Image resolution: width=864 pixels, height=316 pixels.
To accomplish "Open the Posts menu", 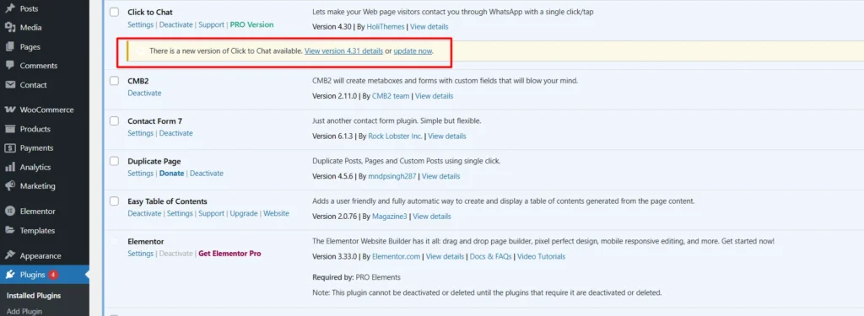I will (x=30, y=8).
